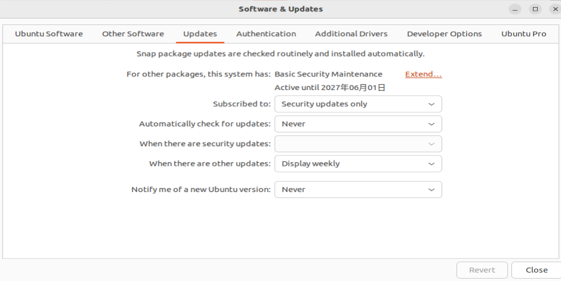Open 'Notify me of a new Ubuntu version' dropdown
Viewport: 561px width, 281px height.
[358, 190]
